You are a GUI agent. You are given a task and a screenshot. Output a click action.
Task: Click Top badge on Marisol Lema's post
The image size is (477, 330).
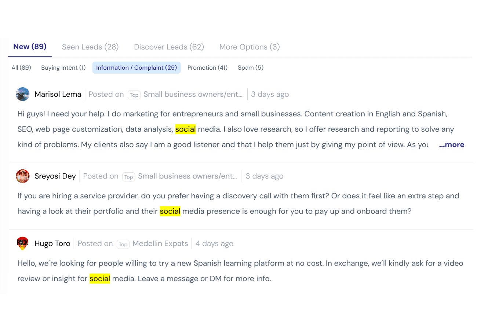coord(134,95)
